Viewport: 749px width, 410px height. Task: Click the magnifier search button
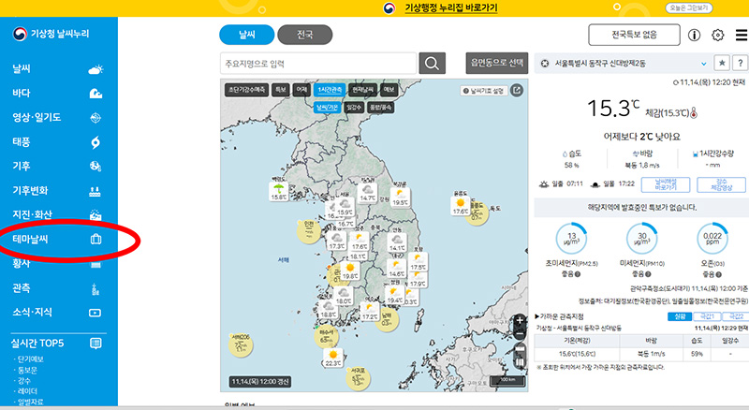coord(432,64)
